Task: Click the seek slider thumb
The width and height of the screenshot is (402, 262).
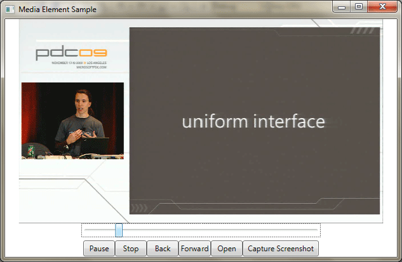Action: [119, 230]
